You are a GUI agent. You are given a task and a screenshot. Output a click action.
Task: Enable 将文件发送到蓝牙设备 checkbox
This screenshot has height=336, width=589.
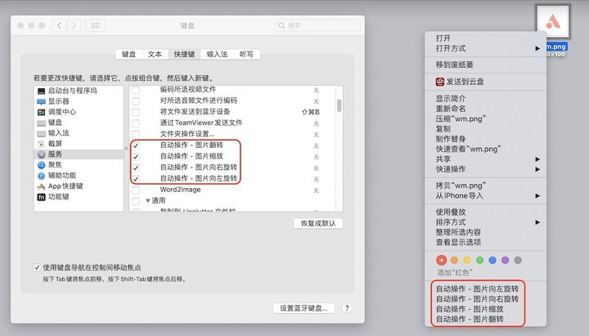click(136, 112)
